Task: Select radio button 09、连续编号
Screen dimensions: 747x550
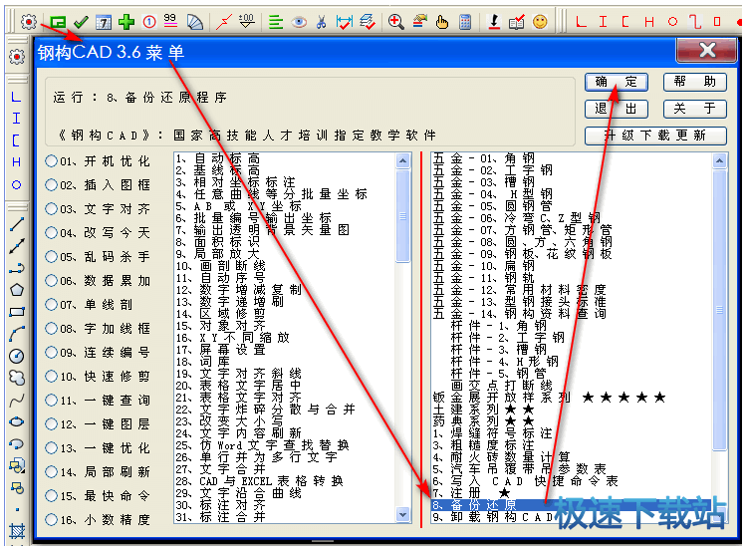Action: [x=51, y=352]
